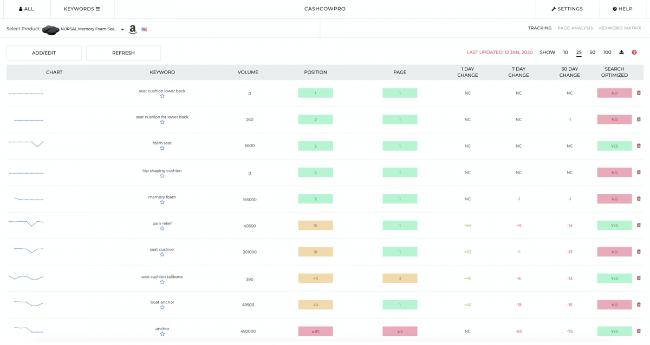Screen dimensions: 650x345
Task: Open the Keywords menu list icon
Action: (98, 9)
